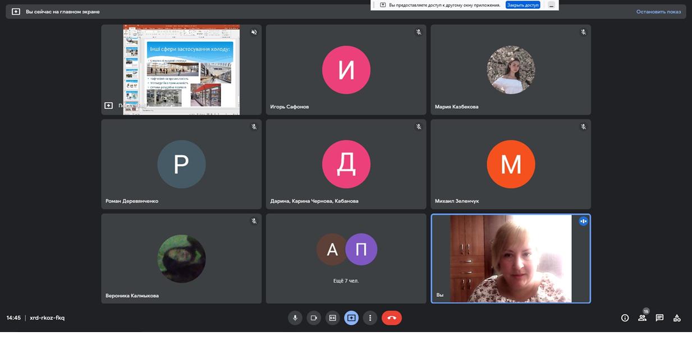Enable closed captions with CC button
This screenshot has width=692, height=359.
[332, 318]
